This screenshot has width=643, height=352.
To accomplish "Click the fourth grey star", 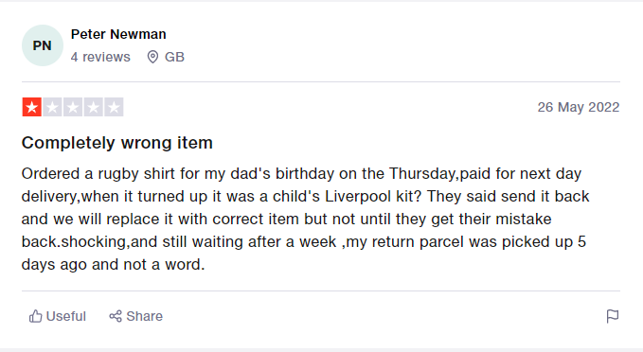I will coord(94,107).
